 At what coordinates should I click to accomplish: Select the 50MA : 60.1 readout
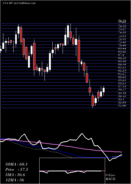pos(16,164)
